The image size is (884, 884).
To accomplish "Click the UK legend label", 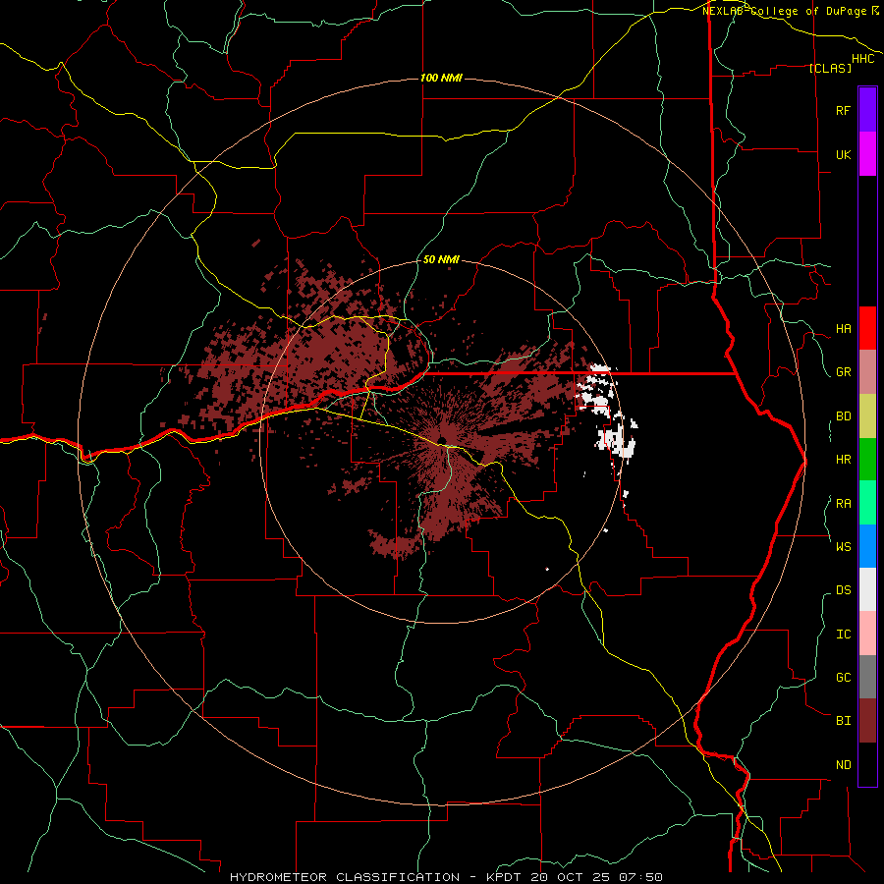I will [x=843, y=155].
